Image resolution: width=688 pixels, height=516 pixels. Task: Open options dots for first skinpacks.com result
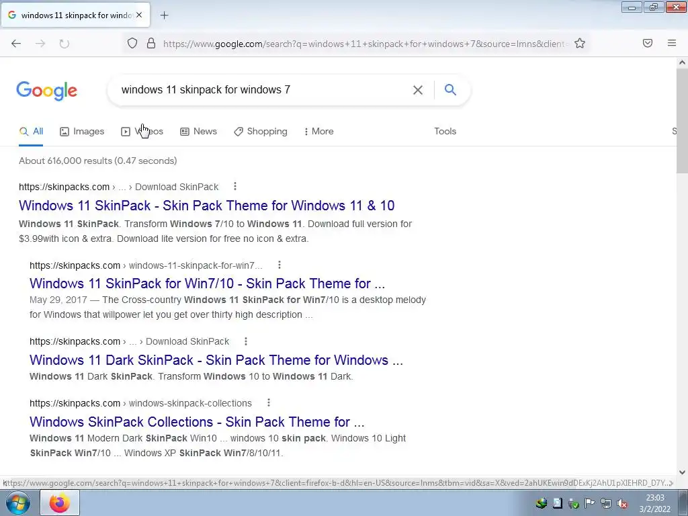[x=235, y=187]
